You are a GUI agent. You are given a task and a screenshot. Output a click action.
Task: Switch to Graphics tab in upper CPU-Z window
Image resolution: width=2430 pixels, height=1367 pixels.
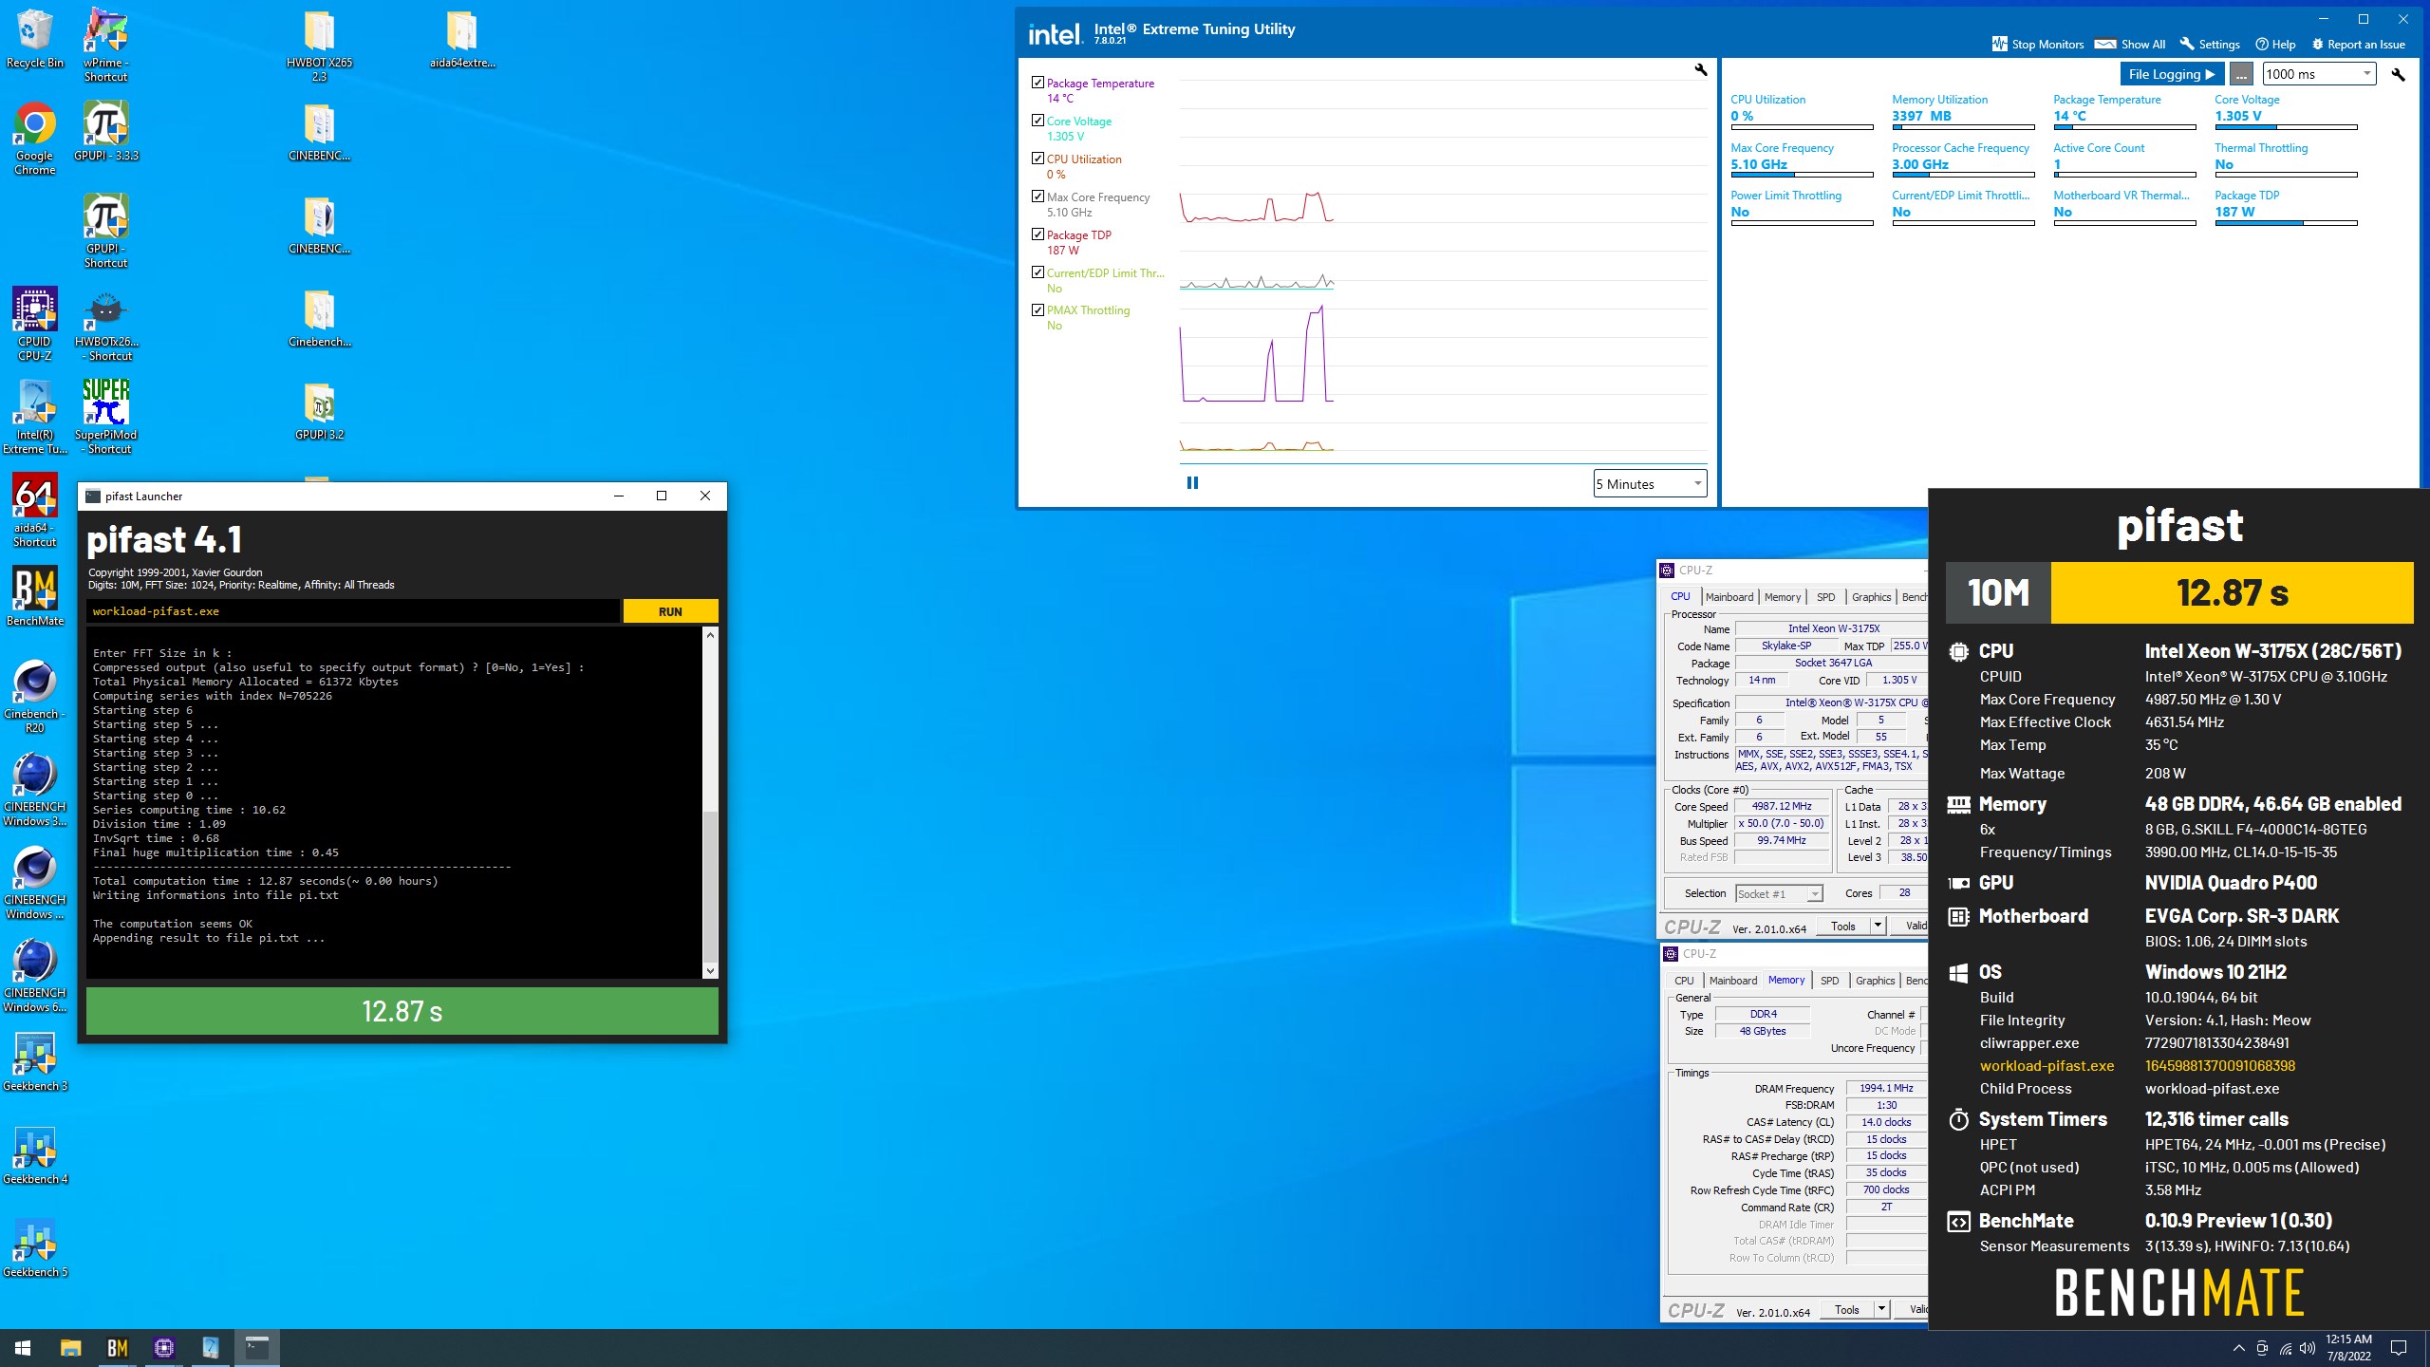point(1871,597)
